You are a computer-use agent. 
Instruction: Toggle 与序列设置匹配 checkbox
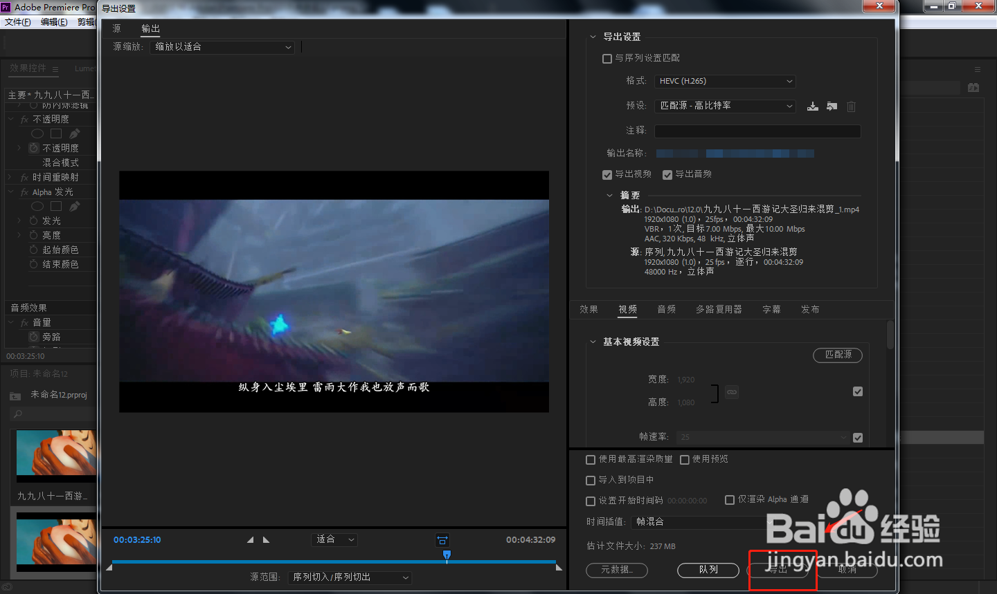coord(607,59)
